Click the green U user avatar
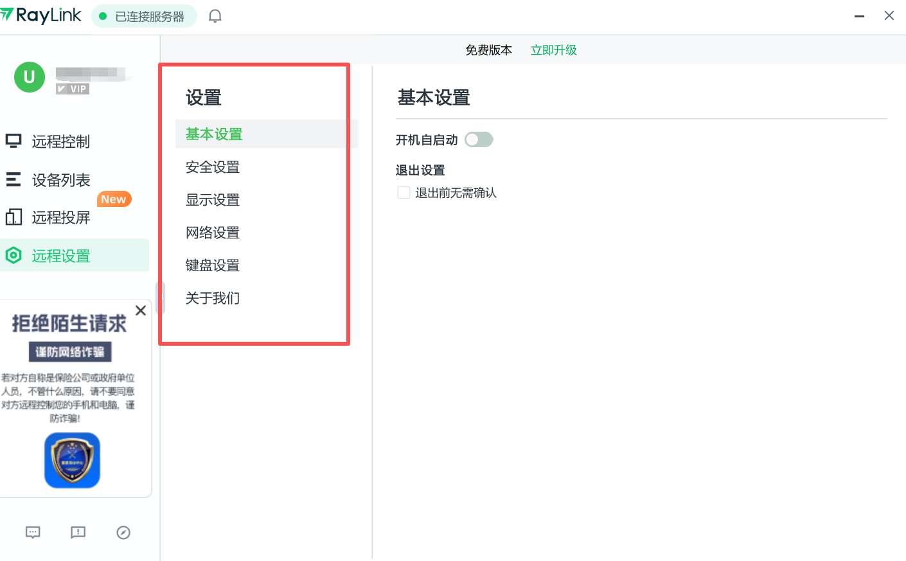 point(30,77)
